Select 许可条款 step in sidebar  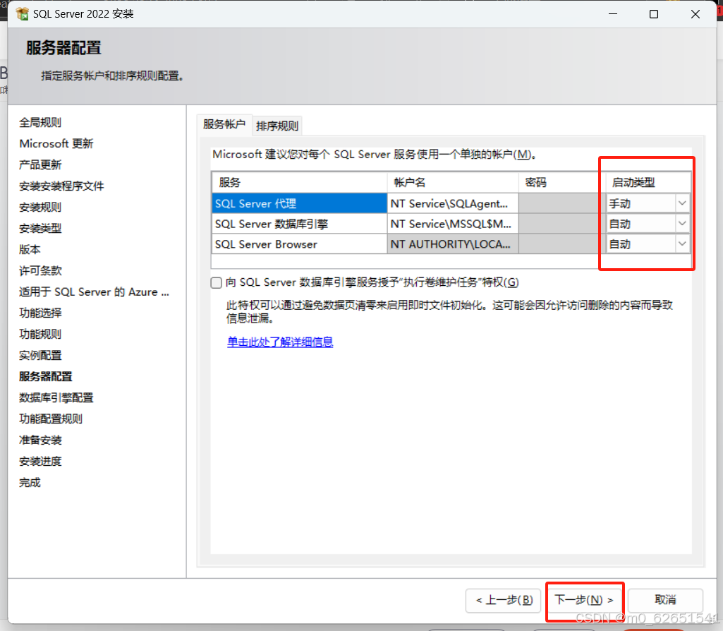pyautogui.click(x=40, y=271)
